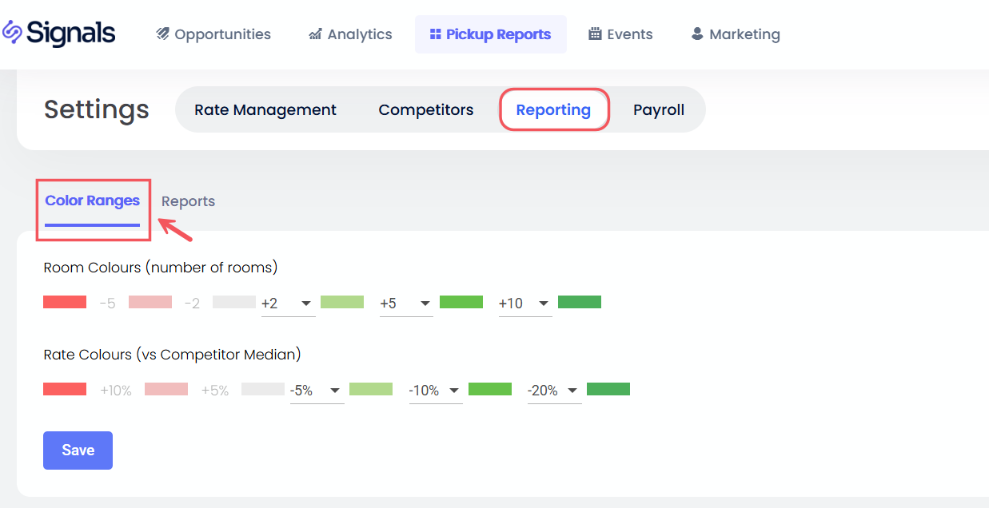The image size is (989, 508).
Task: Select the Reporting settings tab
Action: click(553, 109)
